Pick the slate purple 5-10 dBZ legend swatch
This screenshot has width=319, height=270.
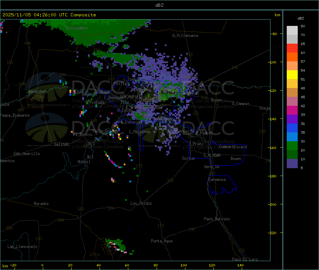pyautogui.click(x=292, y=163)
